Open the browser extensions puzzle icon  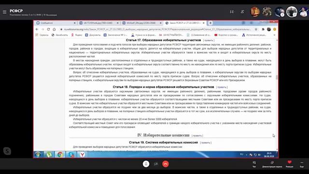click(x=263, y=29)
